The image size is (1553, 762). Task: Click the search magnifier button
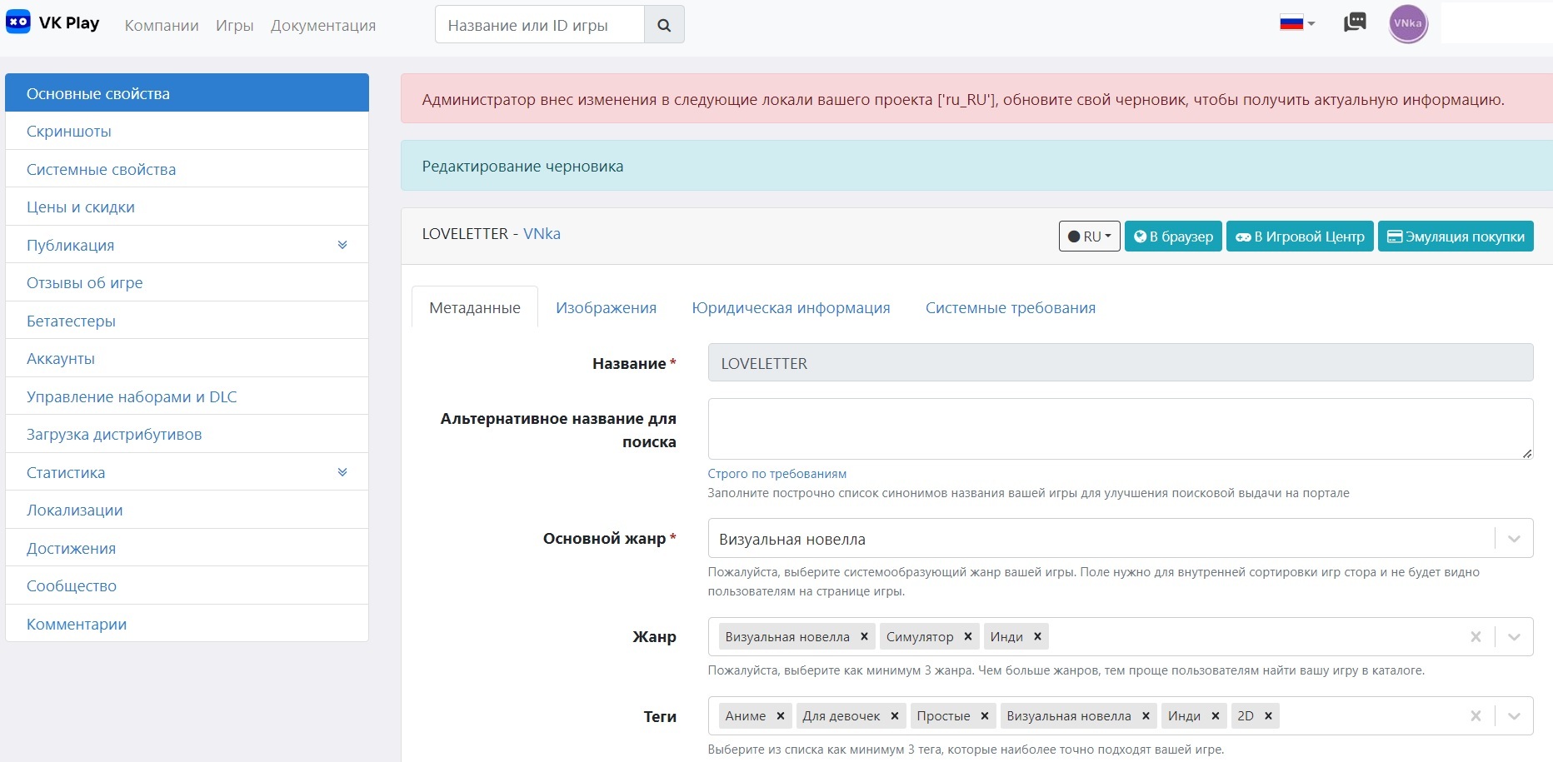[x=664, y=25]
